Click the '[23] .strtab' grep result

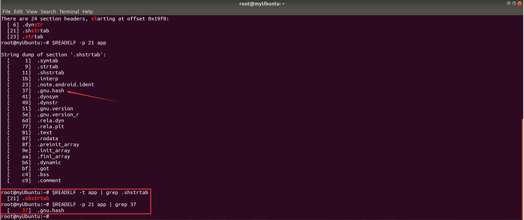pyautogui.click(x=25, y=37)
